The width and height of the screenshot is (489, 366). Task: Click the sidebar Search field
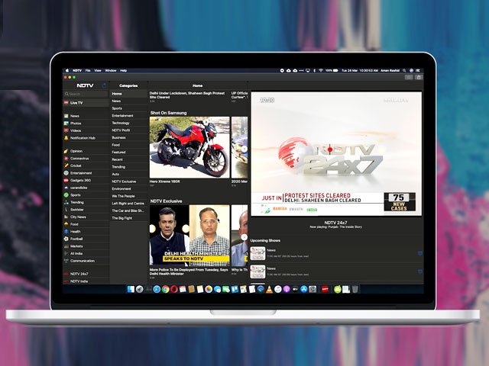coord(86,94)
